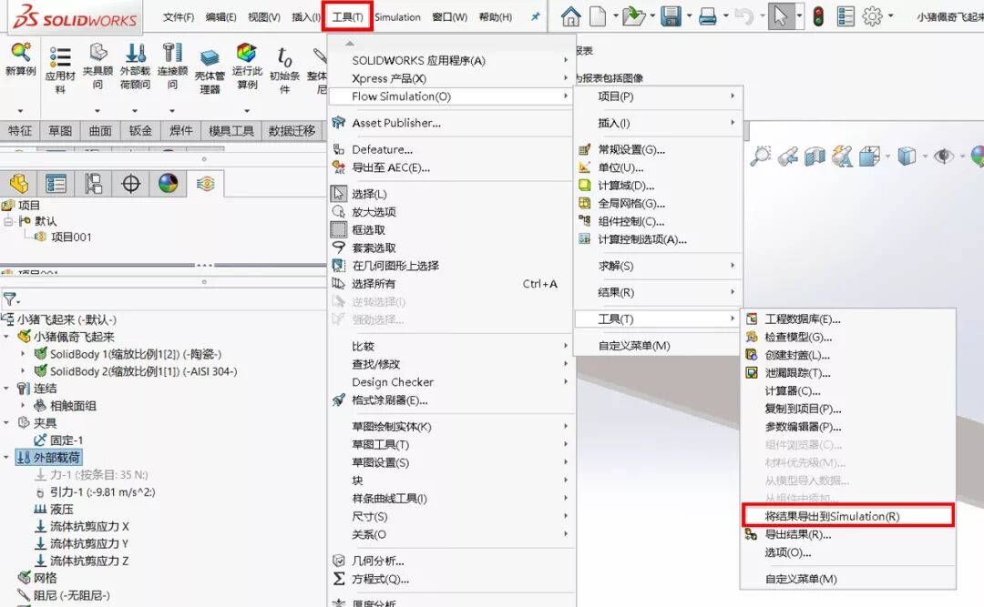
Task: Collapse the 外部载荷 tree node
Action: [6, 457]
